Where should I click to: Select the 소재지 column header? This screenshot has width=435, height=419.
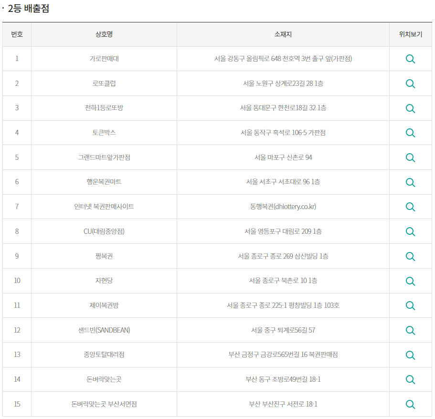coord(283,34)
